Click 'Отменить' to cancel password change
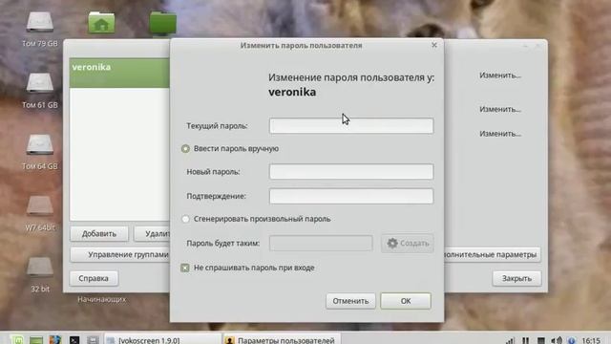 [350, 301]
